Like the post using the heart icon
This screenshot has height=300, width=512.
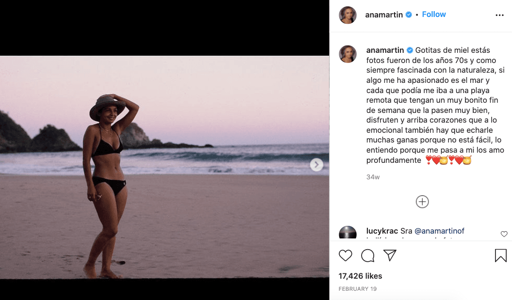(x=345, y=255)
